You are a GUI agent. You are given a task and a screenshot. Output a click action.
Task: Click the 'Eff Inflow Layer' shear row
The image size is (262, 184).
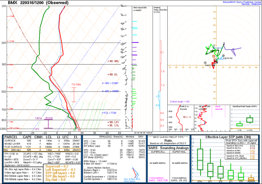114,146
